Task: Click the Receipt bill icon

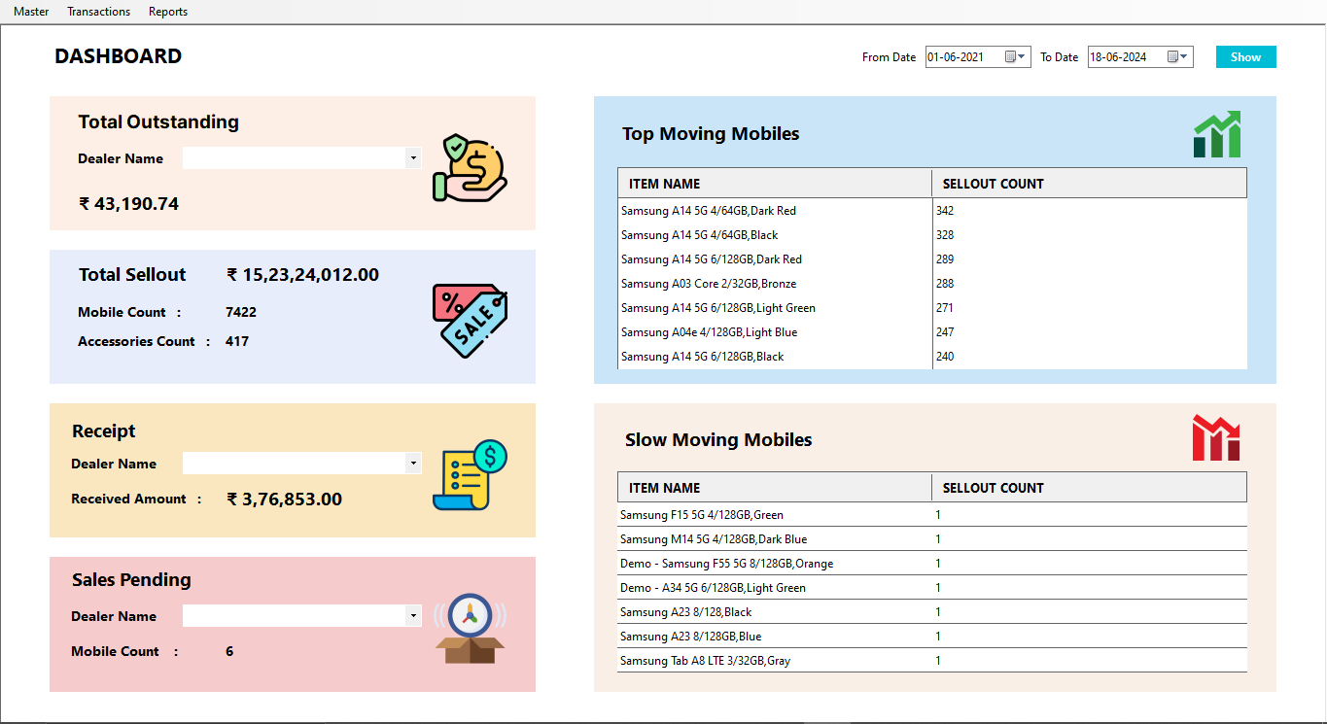Action: pyautogui.click(x=470, y=475)
